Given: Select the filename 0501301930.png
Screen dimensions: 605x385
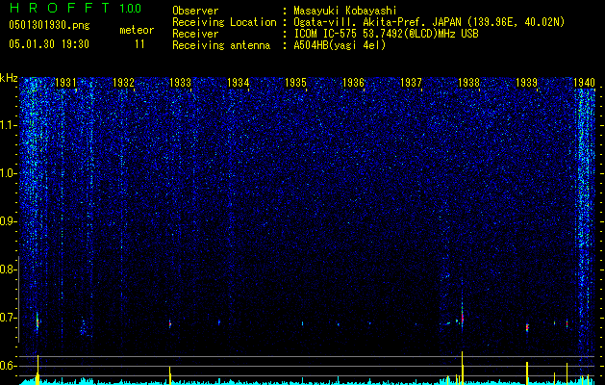Looking at the screenshot, I should pyautogui.click(x=49, y=25).
